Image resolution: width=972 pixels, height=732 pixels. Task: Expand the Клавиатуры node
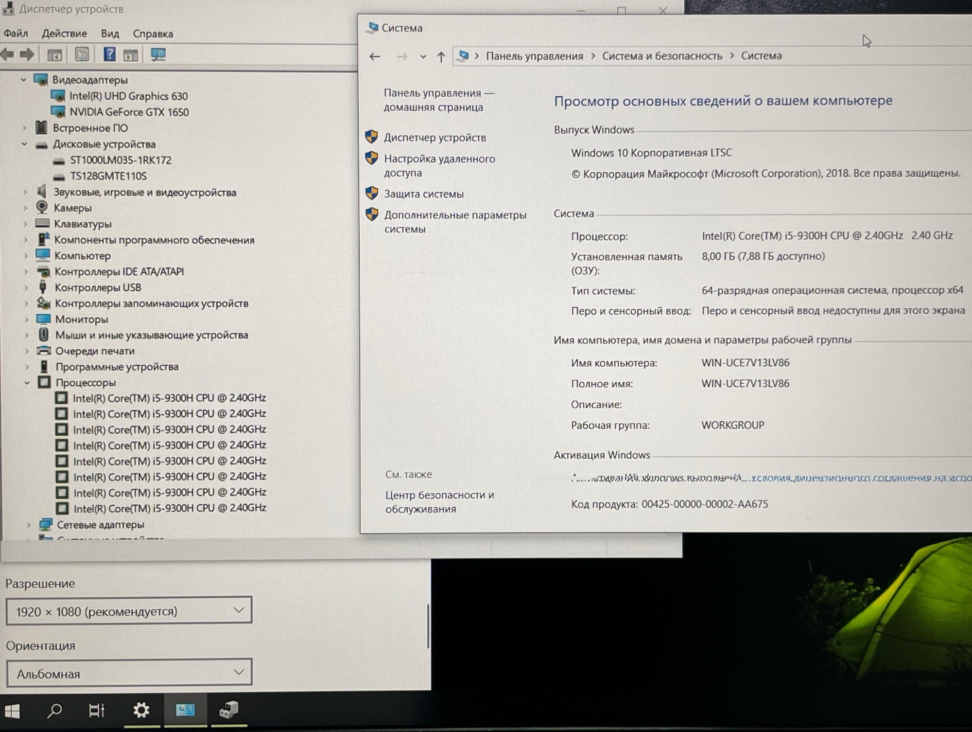26,224
